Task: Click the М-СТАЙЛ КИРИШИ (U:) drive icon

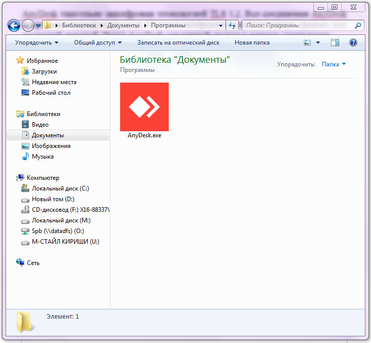Action: (25, 243)
